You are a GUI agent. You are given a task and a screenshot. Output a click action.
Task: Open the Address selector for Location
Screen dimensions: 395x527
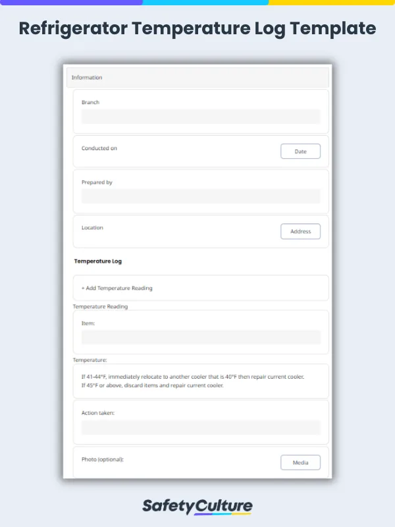[x=300, y=231]
